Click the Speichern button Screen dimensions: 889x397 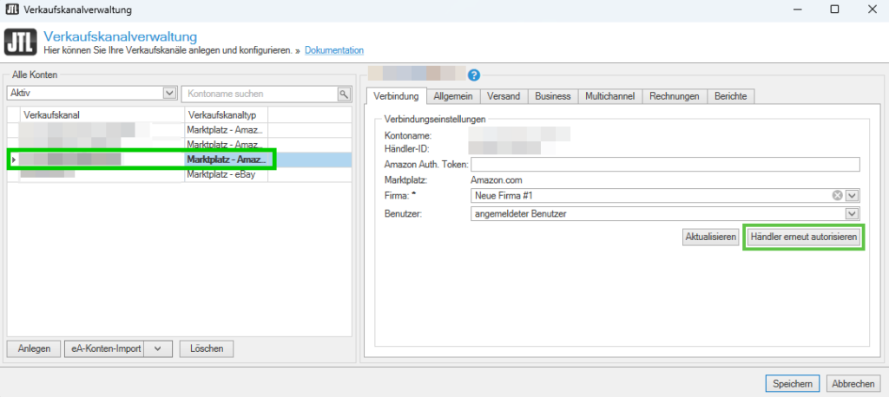click(x=791, y=383)
